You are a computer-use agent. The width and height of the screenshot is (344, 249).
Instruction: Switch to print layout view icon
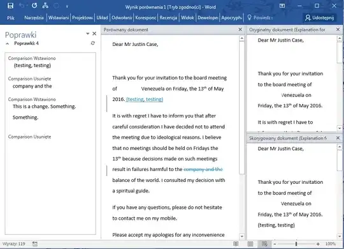pyautogui.click(x=250, y=244)
